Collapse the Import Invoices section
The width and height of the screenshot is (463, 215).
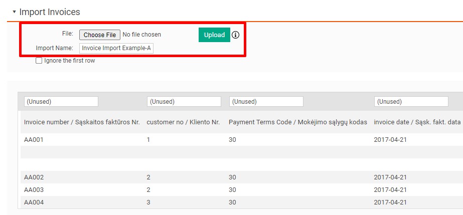click(x=14, y=12)
